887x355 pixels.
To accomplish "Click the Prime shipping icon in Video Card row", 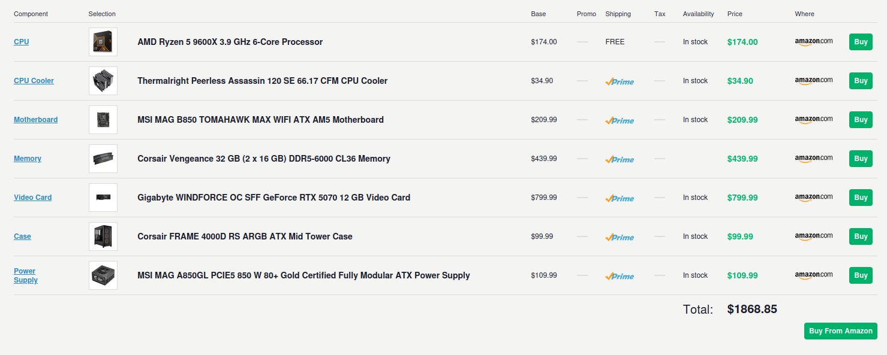I will click(x=620, y=198).
